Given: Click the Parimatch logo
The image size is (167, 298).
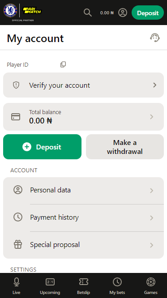Looking at the screenshot, I should tap(32, 10).
